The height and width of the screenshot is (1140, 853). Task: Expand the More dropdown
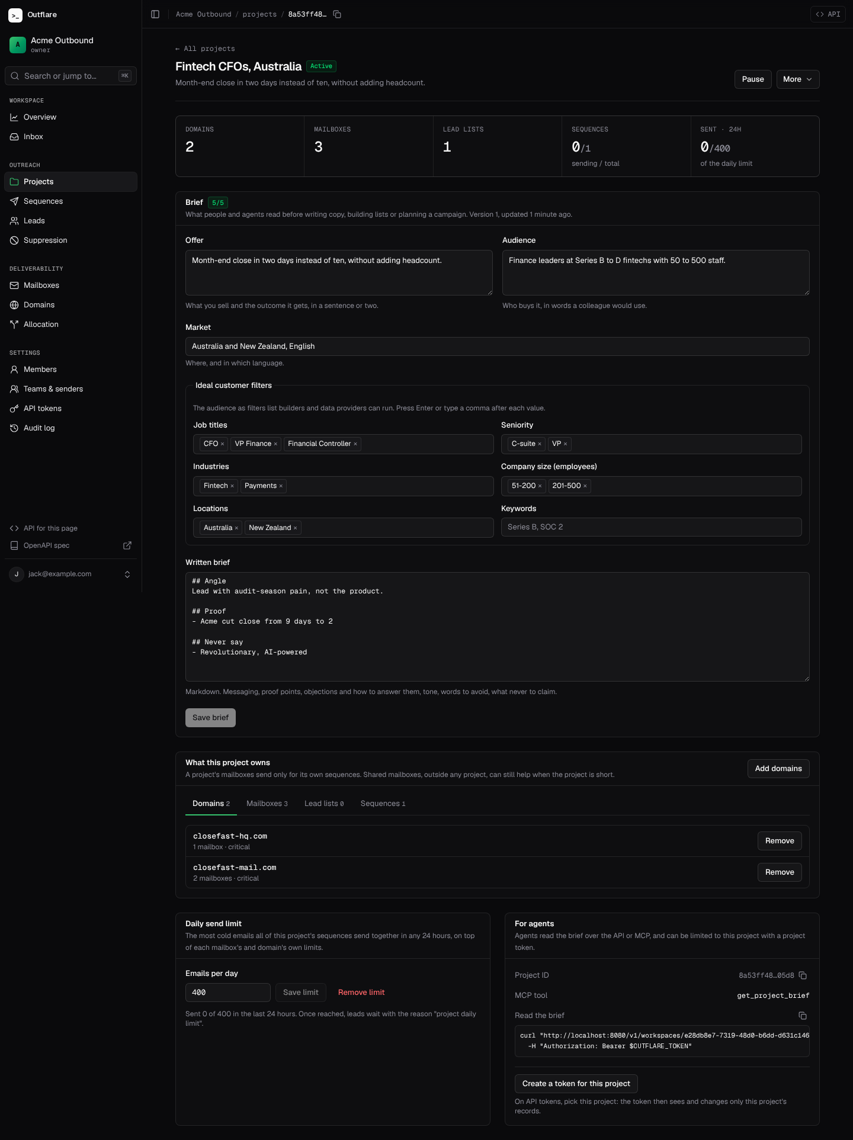pyautogui.click(x=798, y=79)
